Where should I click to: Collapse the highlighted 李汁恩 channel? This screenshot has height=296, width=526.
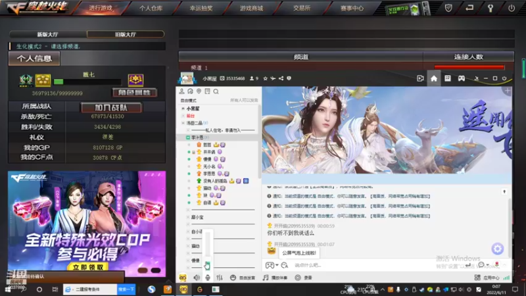[188, 137]
